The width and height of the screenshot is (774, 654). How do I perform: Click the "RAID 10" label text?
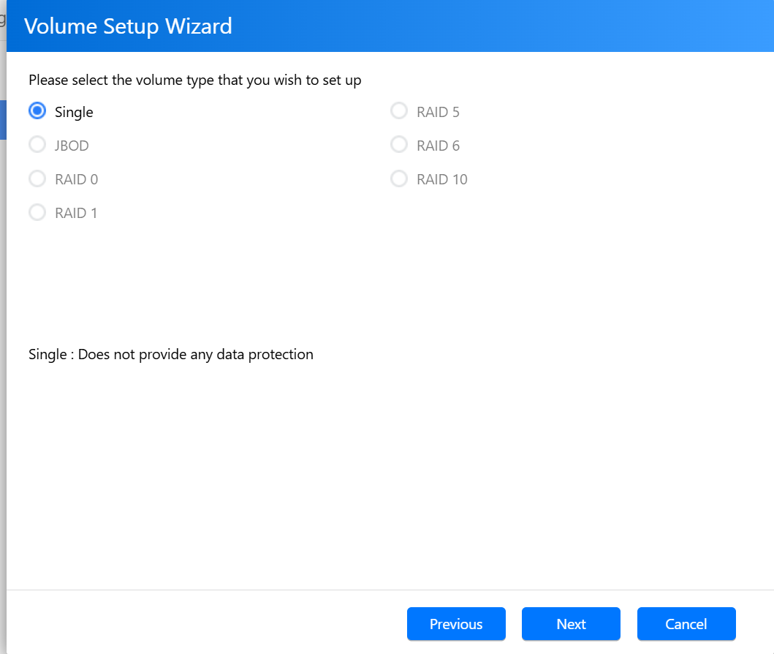click(x=441, y=179)
